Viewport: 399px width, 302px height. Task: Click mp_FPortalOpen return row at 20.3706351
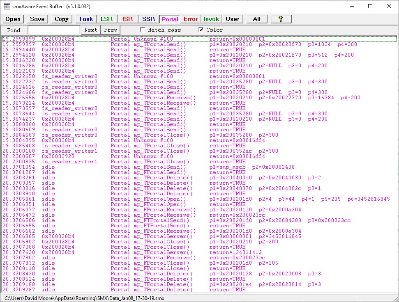pyautogui.click(x=200, y=204)
